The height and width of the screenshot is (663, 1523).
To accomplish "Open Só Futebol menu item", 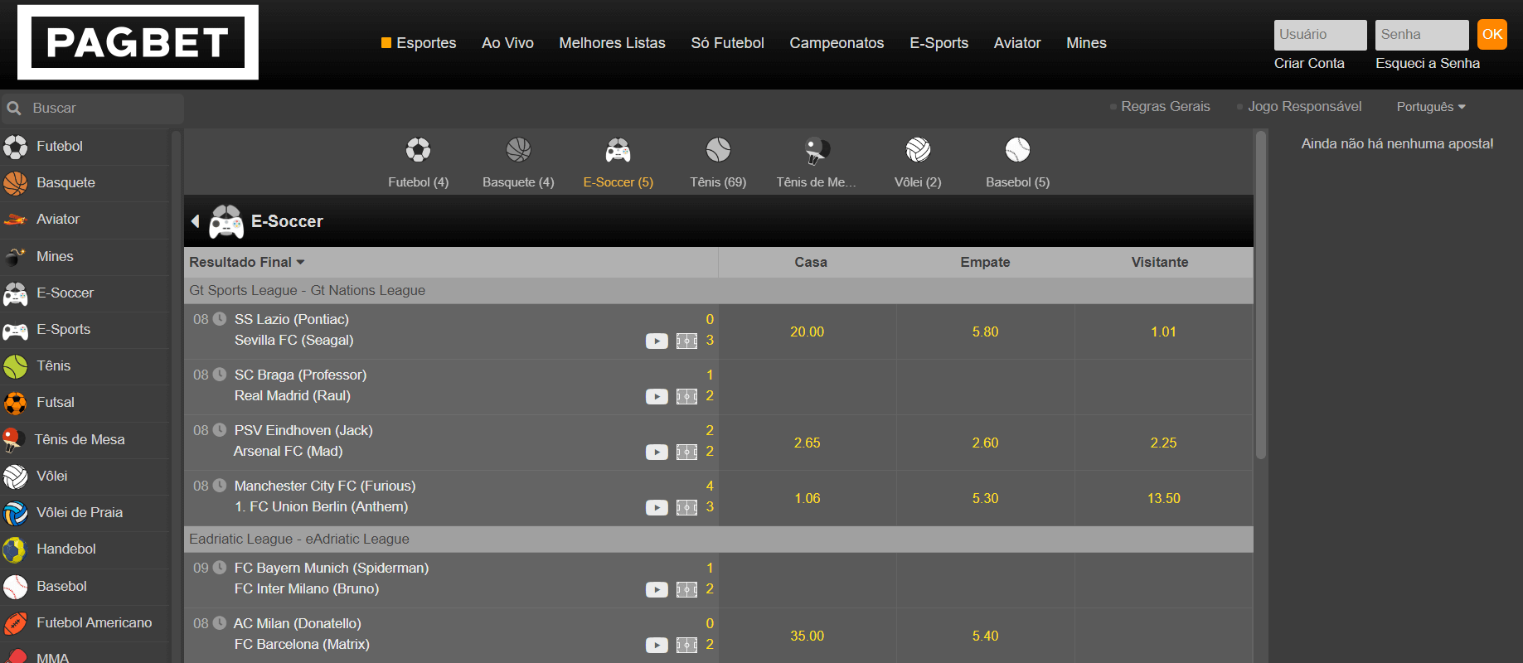I will [x=727, y=43].
